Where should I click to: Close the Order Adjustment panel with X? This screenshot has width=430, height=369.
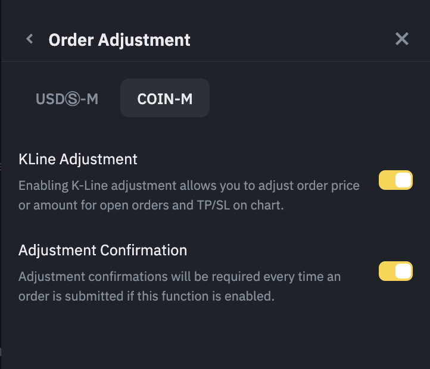click(x=402, y=39)
